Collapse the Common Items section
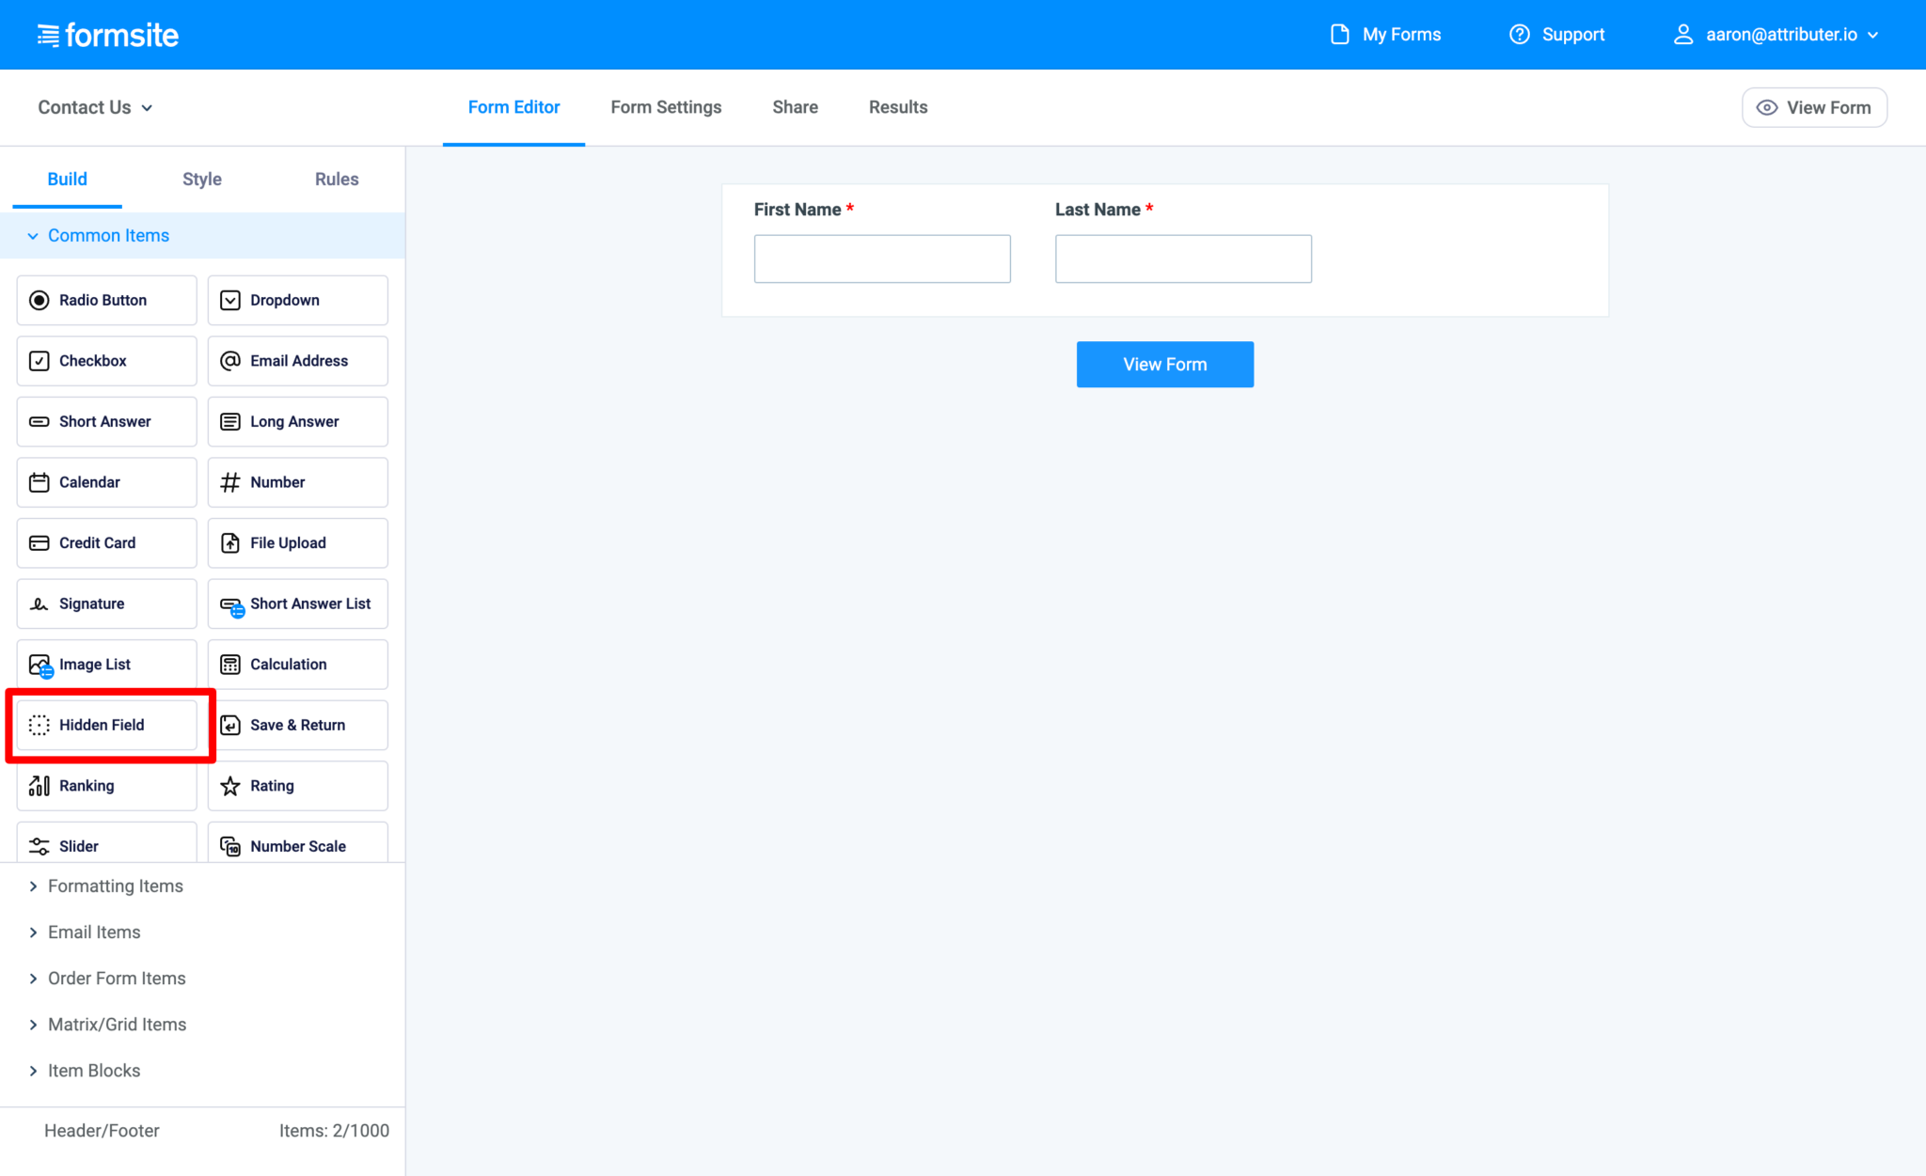1926x1176 pixels. pyautogui.click(x=107, y=235)
